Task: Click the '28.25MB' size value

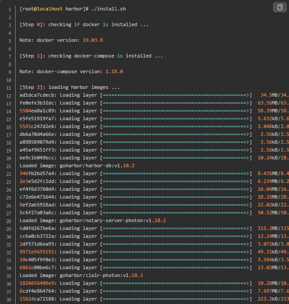Action: [268, 197]
